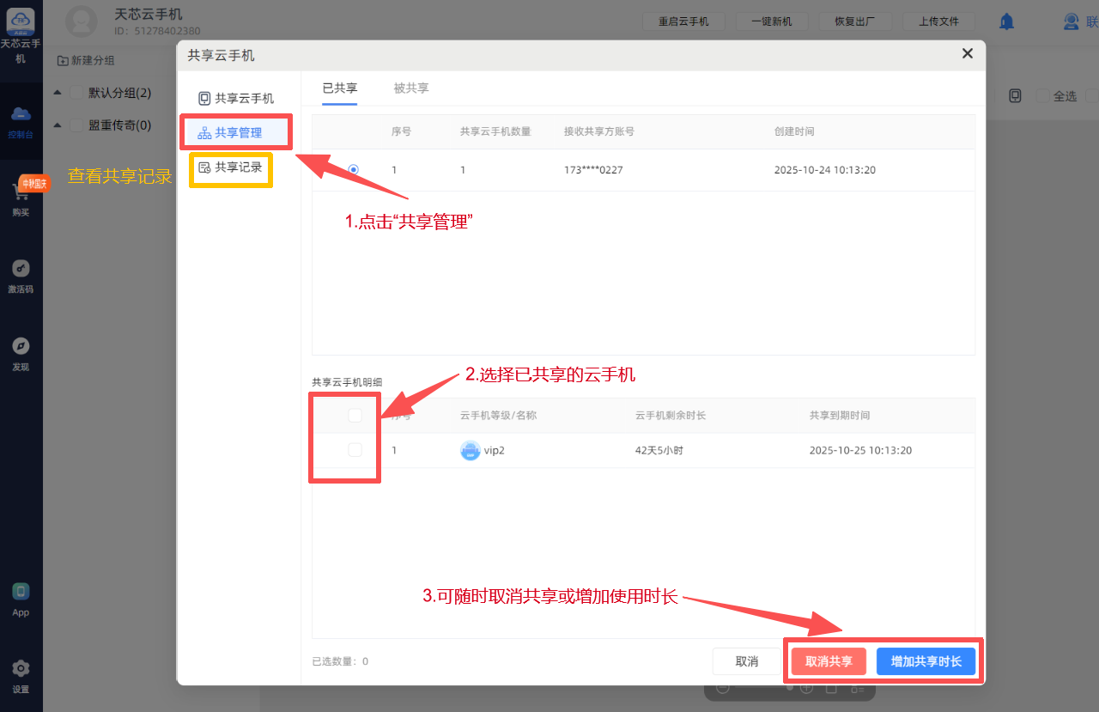1099x712 pixels.
Task: Open the 购买 shopping cart icon
Action: (21, 192)
